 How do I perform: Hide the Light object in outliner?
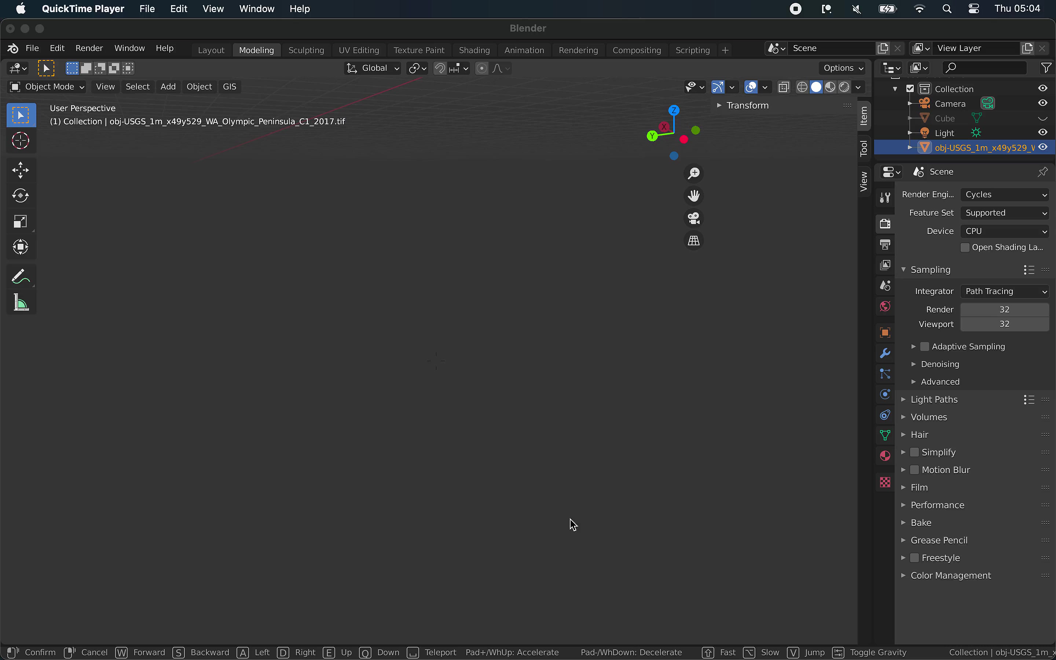pyautogui.click(x=1042, y=133)
